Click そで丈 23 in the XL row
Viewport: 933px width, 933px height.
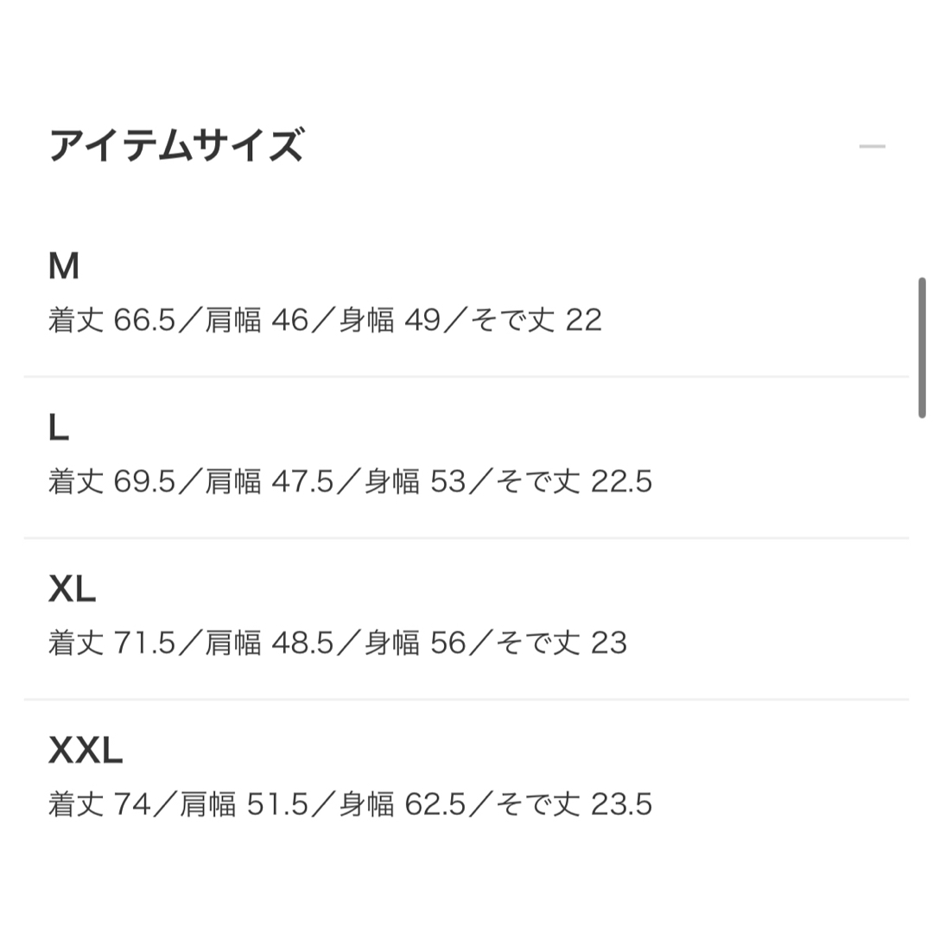coord(562,644)
